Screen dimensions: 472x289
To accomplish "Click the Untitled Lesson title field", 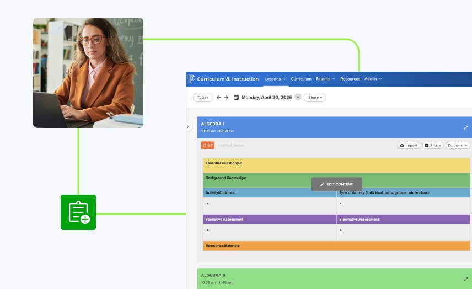I will tap(231, 145).
